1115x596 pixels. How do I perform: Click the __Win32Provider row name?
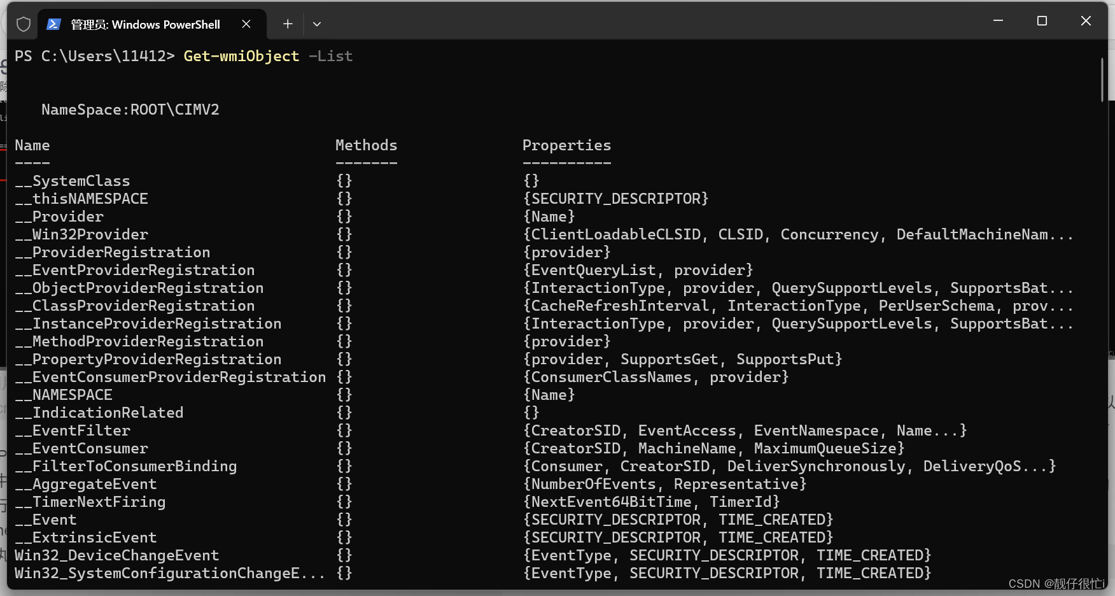tap(81, 234)
